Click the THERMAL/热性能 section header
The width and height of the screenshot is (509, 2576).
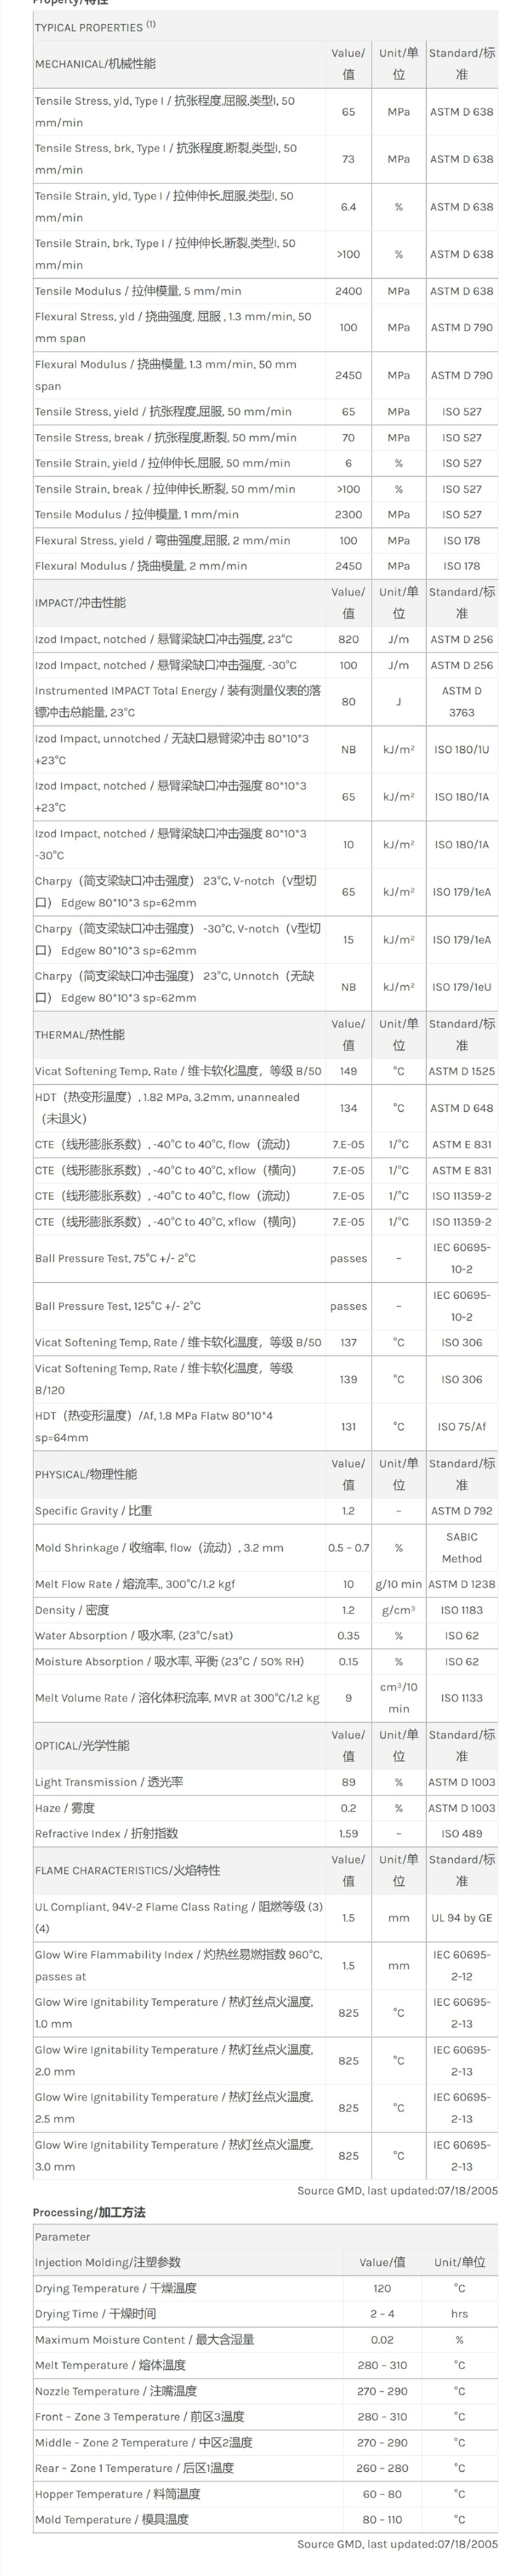coord(80,1035)
